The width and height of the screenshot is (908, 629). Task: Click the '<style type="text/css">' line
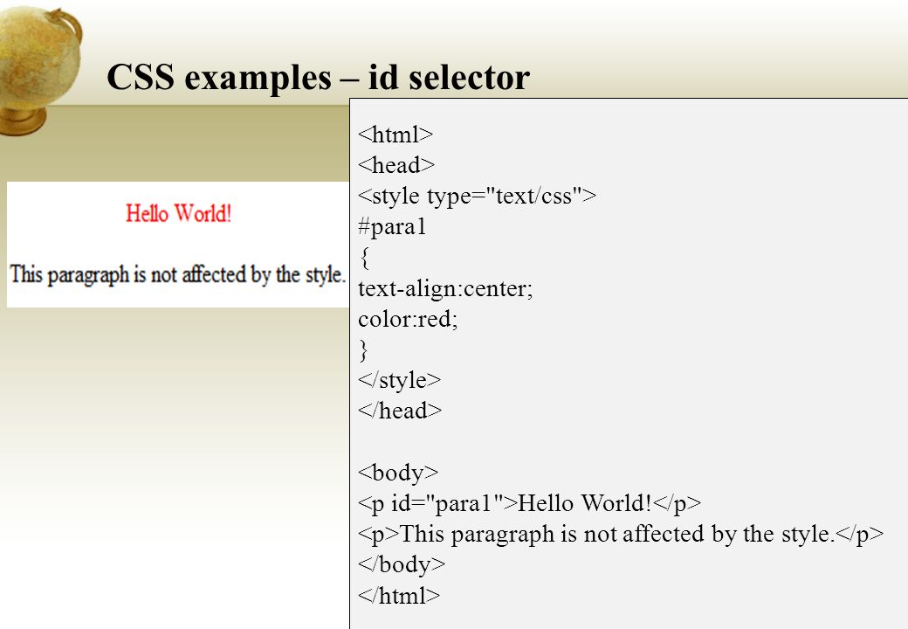477,197
